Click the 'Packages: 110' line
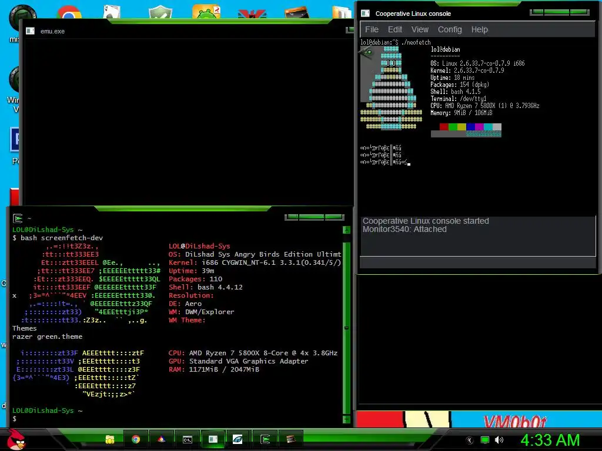Image resolution: width=602 pixels, height=451 pixels. [195, 279]
